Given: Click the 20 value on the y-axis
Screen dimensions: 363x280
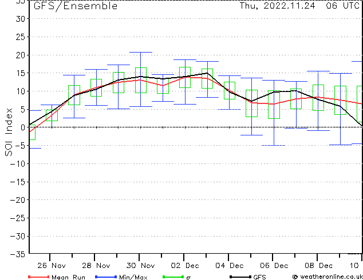Looking at the screenshot, I should click(x=21, y=55).
